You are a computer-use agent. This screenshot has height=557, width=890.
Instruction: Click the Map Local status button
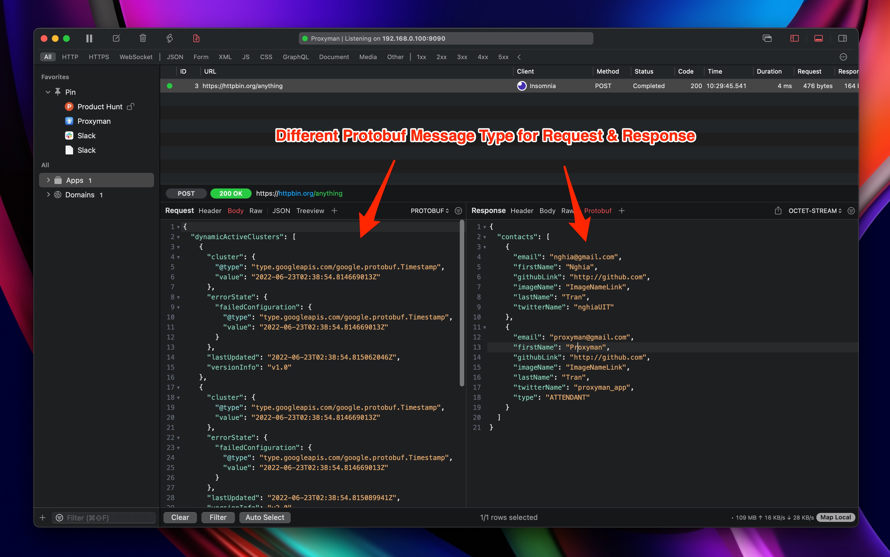click(835, 518)
